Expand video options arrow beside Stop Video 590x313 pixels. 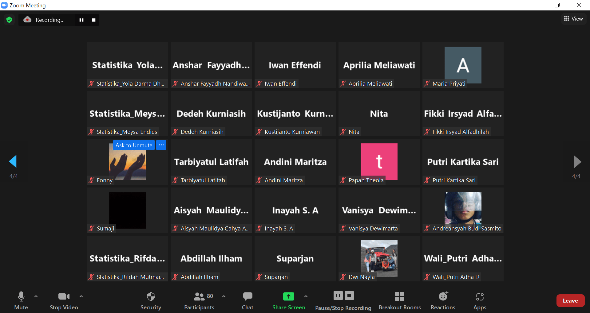pyautogui.click(x=81, y=296)
